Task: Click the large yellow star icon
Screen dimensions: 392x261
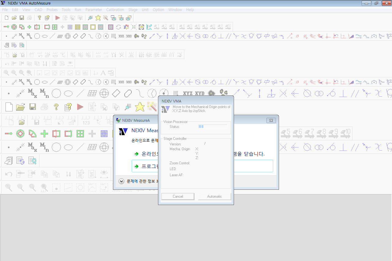Action: pyautogui.click(x=140, y=107)
